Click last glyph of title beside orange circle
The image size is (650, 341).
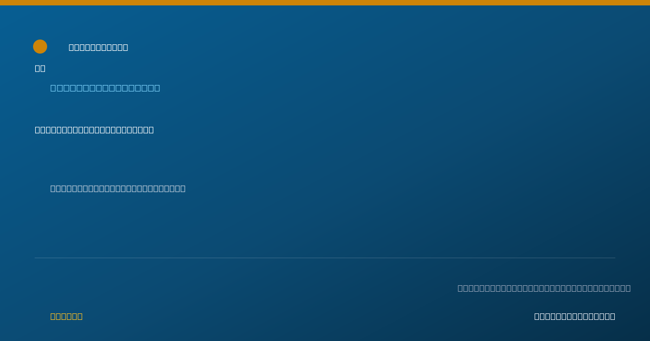(126, 48)
